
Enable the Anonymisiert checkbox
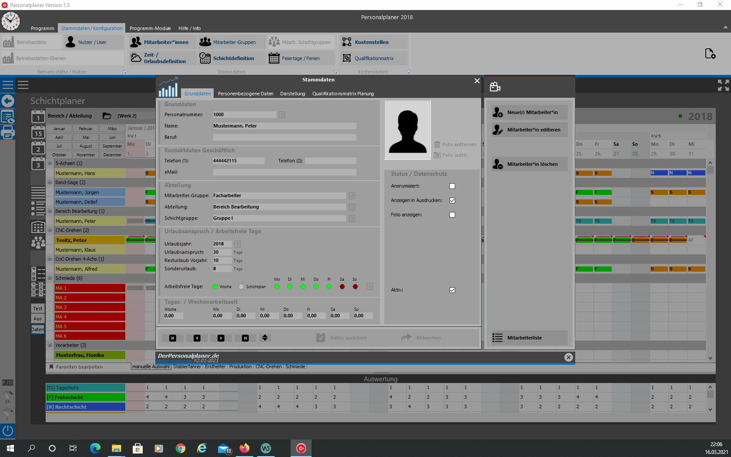point(452,186)
